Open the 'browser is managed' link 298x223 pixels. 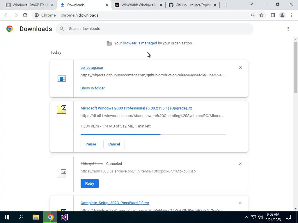tap(140, 43)
